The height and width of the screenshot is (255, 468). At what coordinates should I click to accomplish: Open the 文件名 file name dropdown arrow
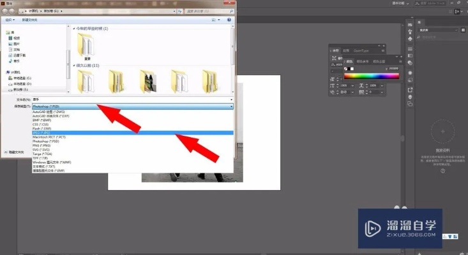(x=231, y=99)
